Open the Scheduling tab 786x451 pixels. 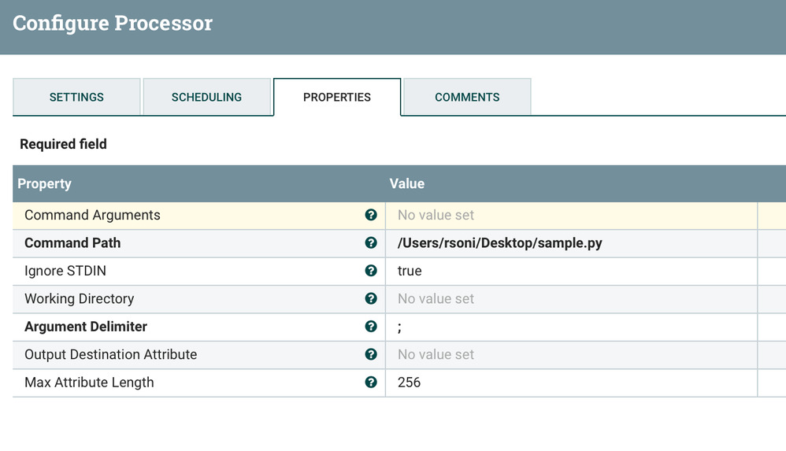coord(206,98)
